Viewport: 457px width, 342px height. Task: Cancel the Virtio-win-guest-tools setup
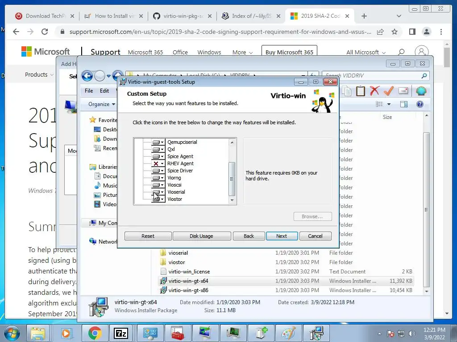point(316,236)
